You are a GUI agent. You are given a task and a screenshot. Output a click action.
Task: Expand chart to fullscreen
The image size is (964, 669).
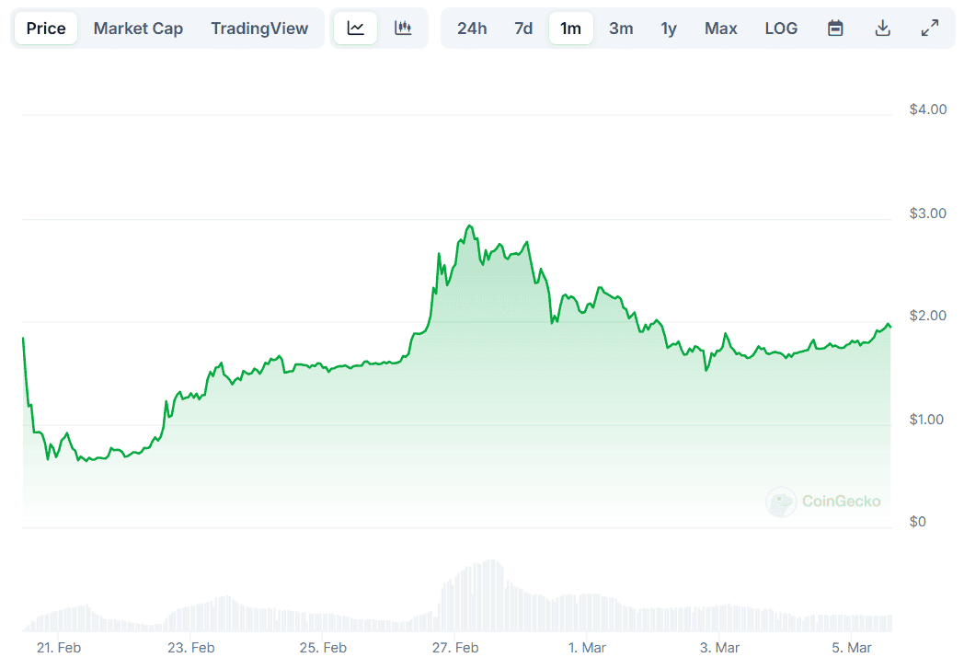[x=930, y=29]
